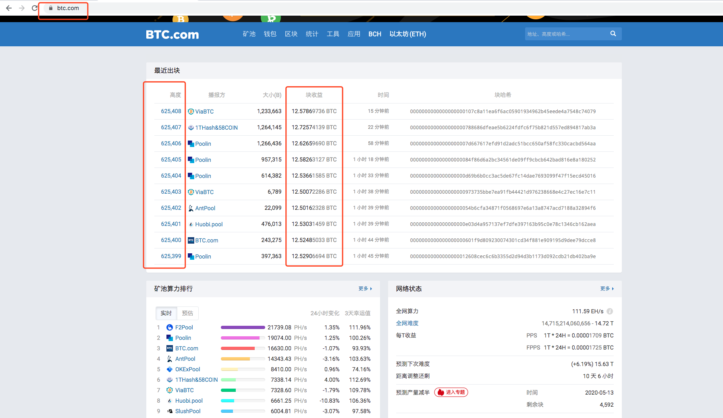This screenshot has height=418, width=723.
Task: Click OKExPool icon in hashrate ranking
Action: [170, 369]
